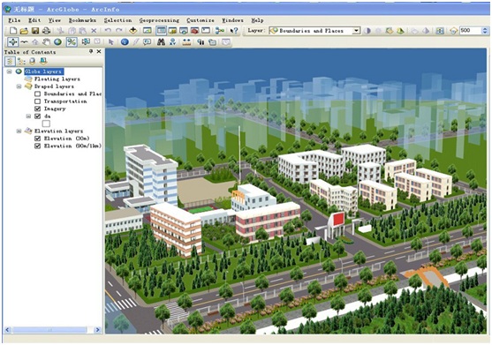Click the stepper arrows next to 500
The width and height of the screenshot is (492, 345).
(485, 31)
